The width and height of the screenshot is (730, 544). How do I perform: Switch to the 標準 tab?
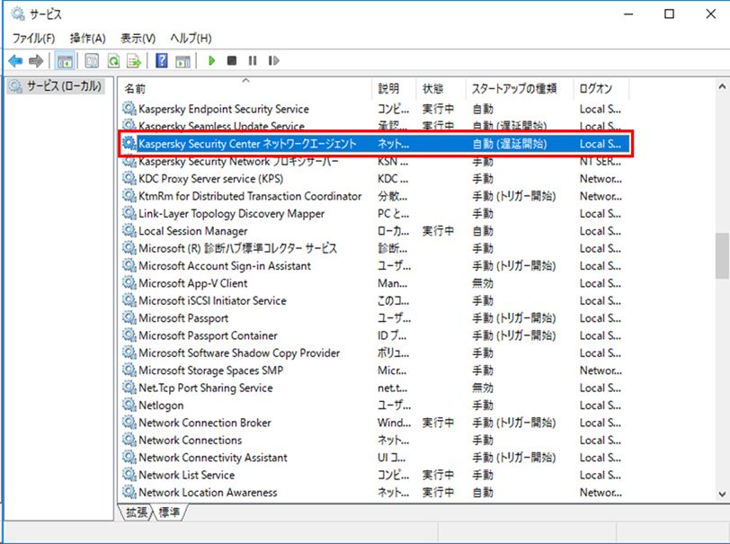click(168, 513)
